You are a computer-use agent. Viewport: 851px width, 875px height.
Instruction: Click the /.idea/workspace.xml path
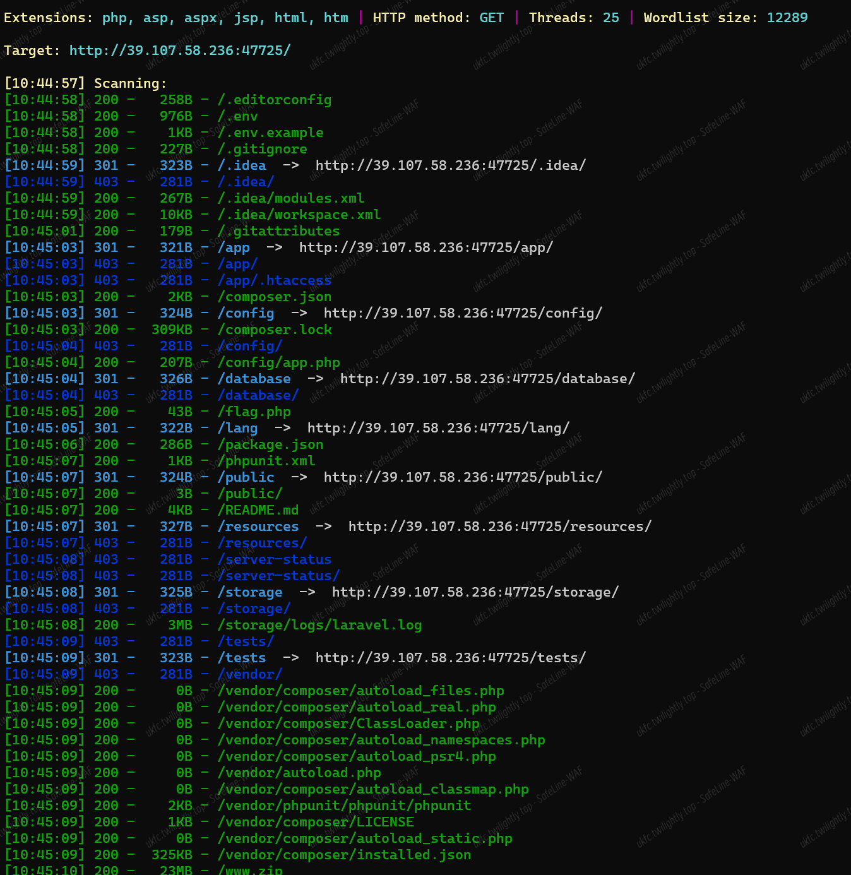coord(299,215)
